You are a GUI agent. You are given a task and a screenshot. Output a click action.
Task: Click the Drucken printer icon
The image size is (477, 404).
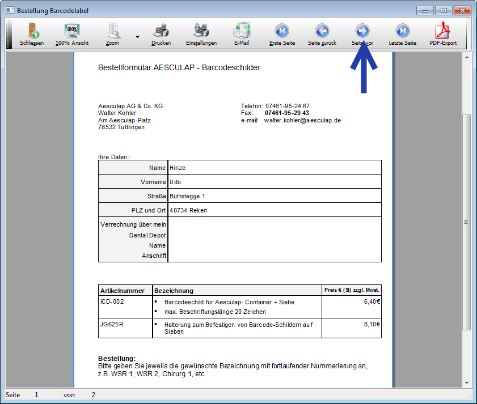tap(161, 31)
